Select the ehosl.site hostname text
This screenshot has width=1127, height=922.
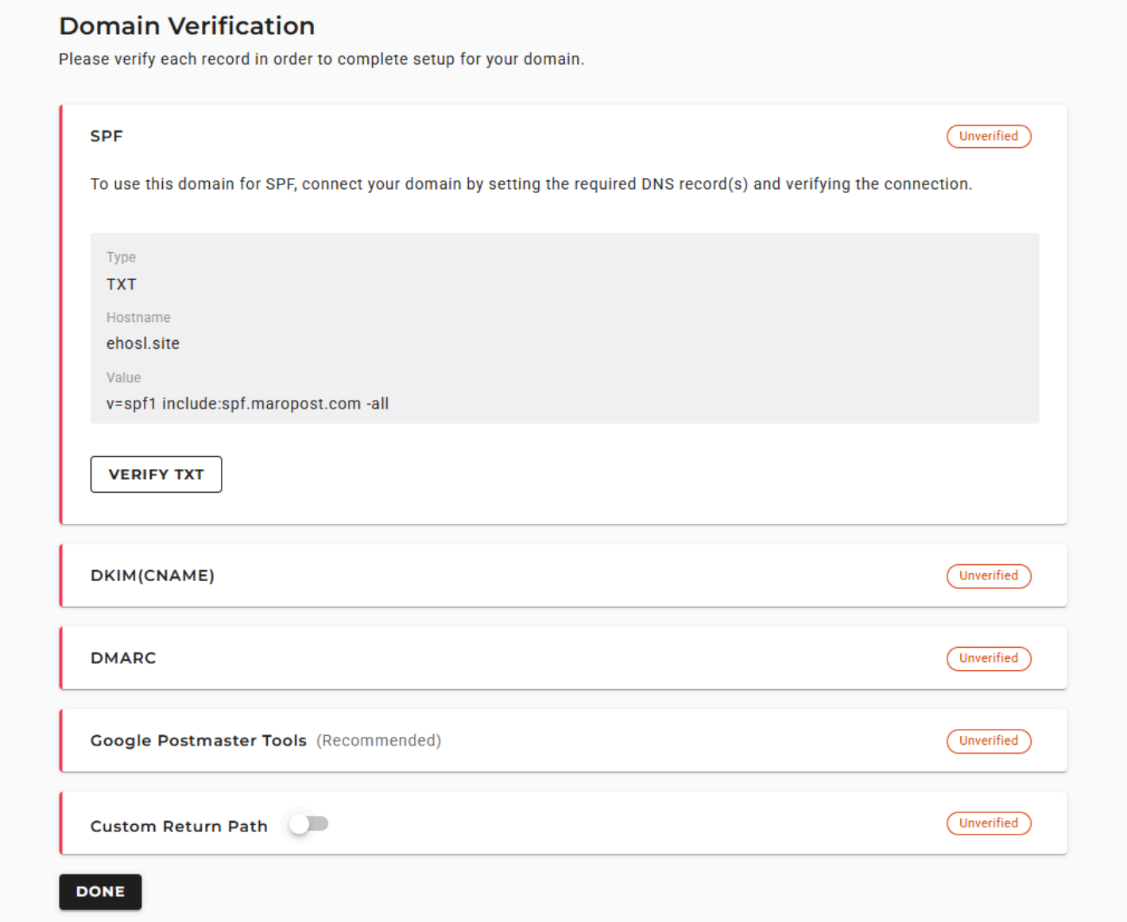[143, 343]
